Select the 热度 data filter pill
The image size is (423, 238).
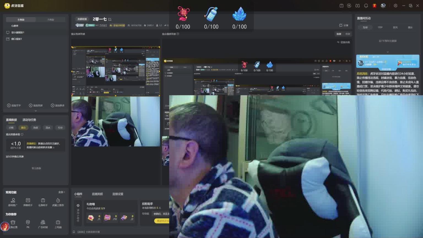36,128
